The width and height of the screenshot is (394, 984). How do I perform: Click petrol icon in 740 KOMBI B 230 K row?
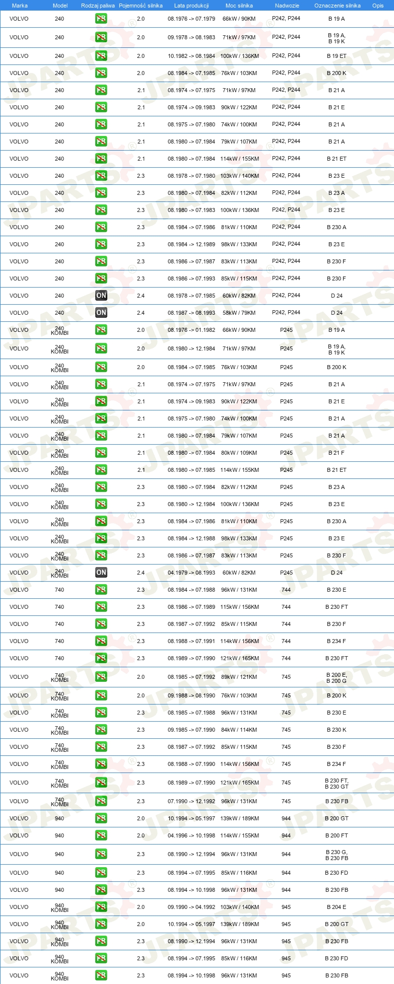(x=101, y=730)
